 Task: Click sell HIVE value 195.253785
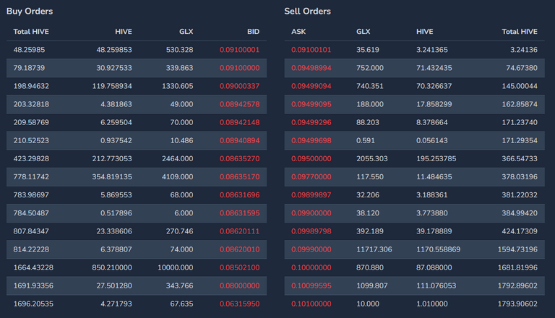coord(436,159)
